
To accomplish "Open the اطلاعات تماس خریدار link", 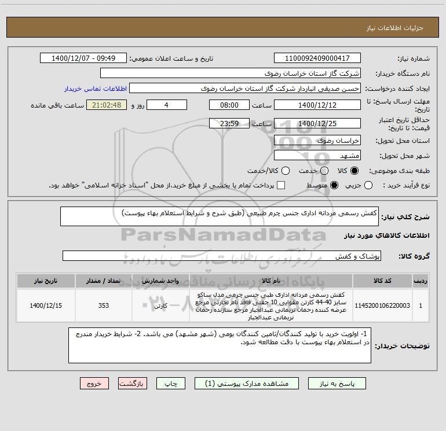I will point(96,89).
